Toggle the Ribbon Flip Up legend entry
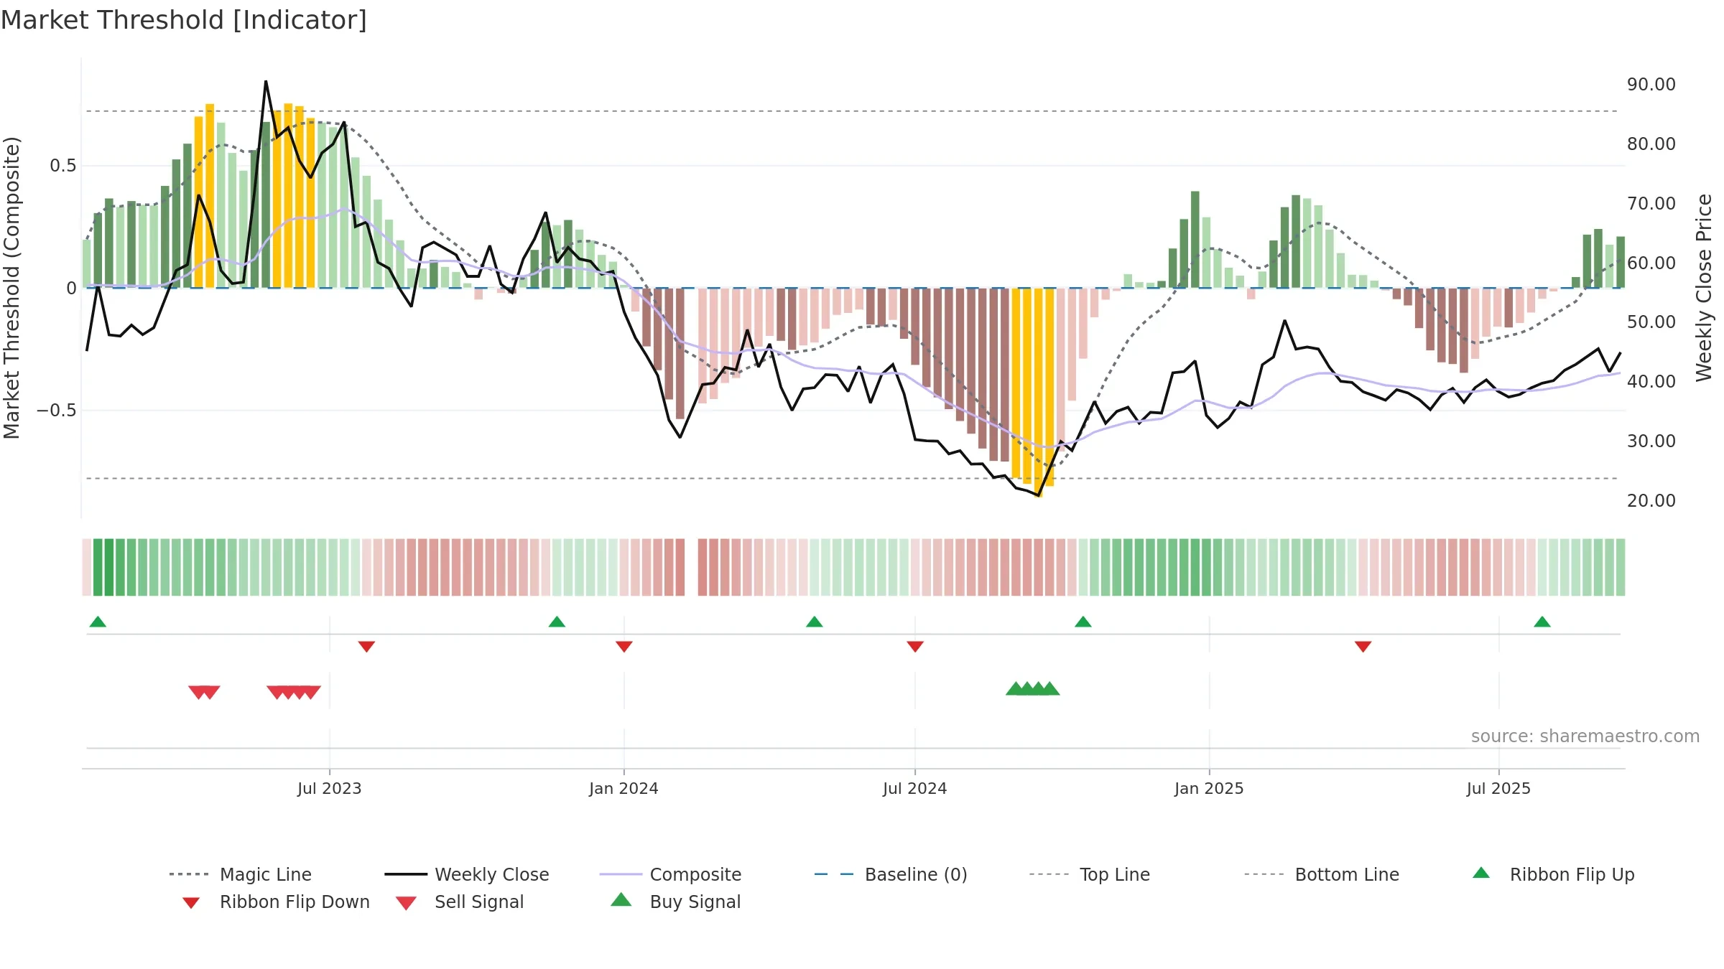The image size is (1724, 969). pyautogui.click(x=1553, y=874)
